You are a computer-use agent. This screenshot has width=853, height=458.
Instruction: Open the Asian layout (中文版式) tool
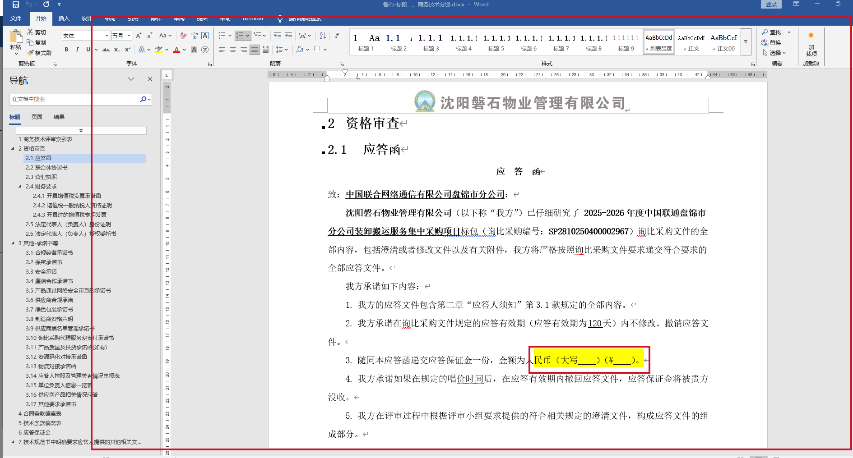303,36
